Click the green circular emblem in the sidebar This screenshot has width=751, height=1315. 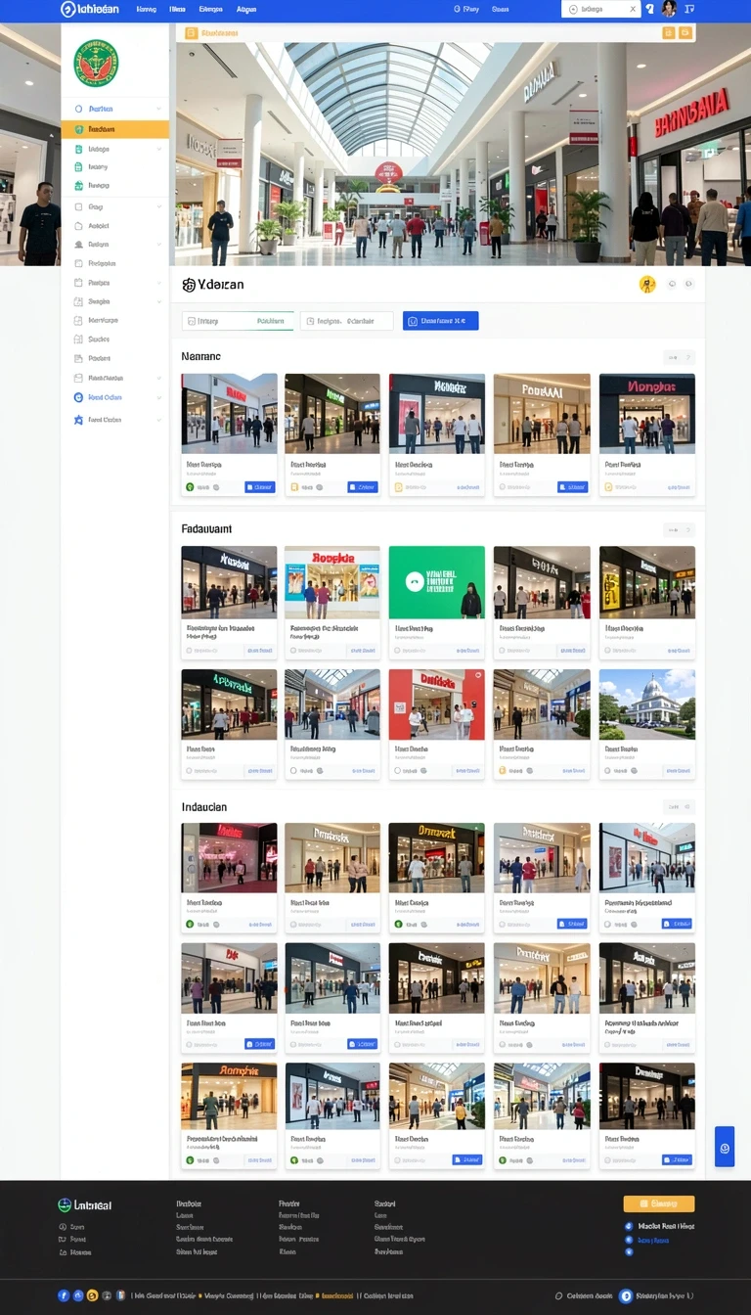[96, 63]
